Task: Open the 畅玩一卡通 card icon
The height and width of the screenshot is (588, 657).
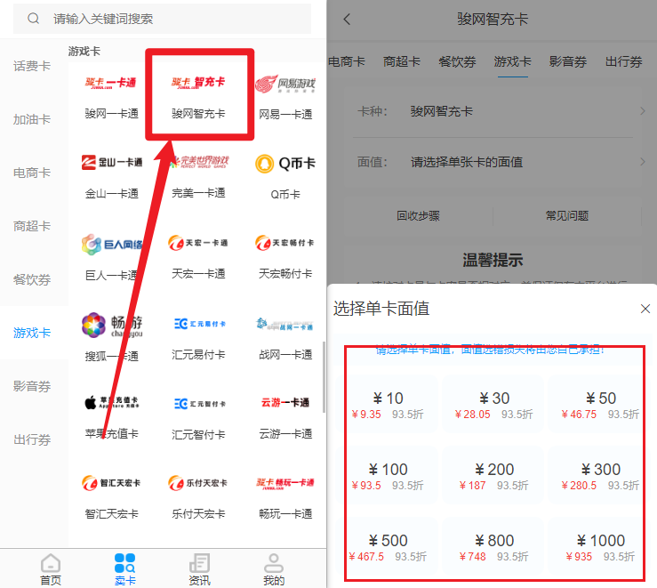Action: pos(285,483)
